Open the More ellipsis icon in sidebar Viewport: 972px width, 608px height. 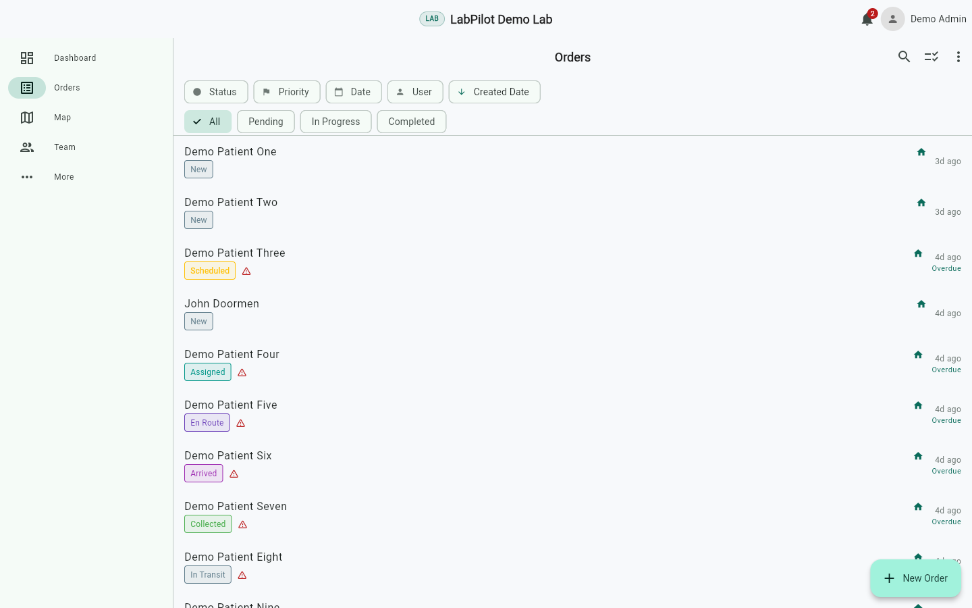point(27,177)
